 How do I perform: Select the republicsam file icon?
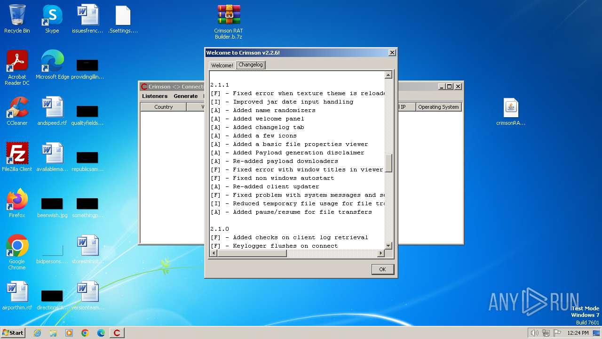click(x=87, y=161)
